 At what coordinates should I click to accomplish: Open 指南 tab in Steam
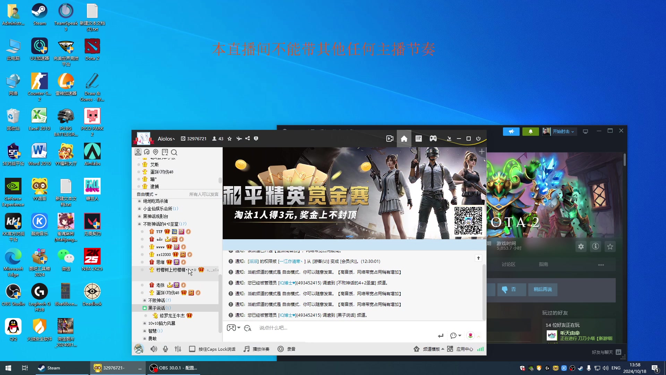pos(544,265)
